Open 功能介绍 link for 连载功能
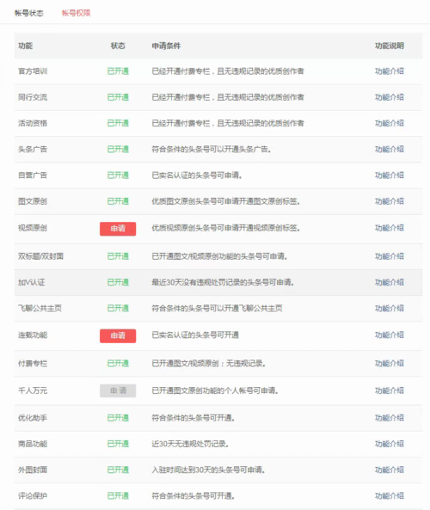This screenshot has height=510, width=430. coord(390,335)
